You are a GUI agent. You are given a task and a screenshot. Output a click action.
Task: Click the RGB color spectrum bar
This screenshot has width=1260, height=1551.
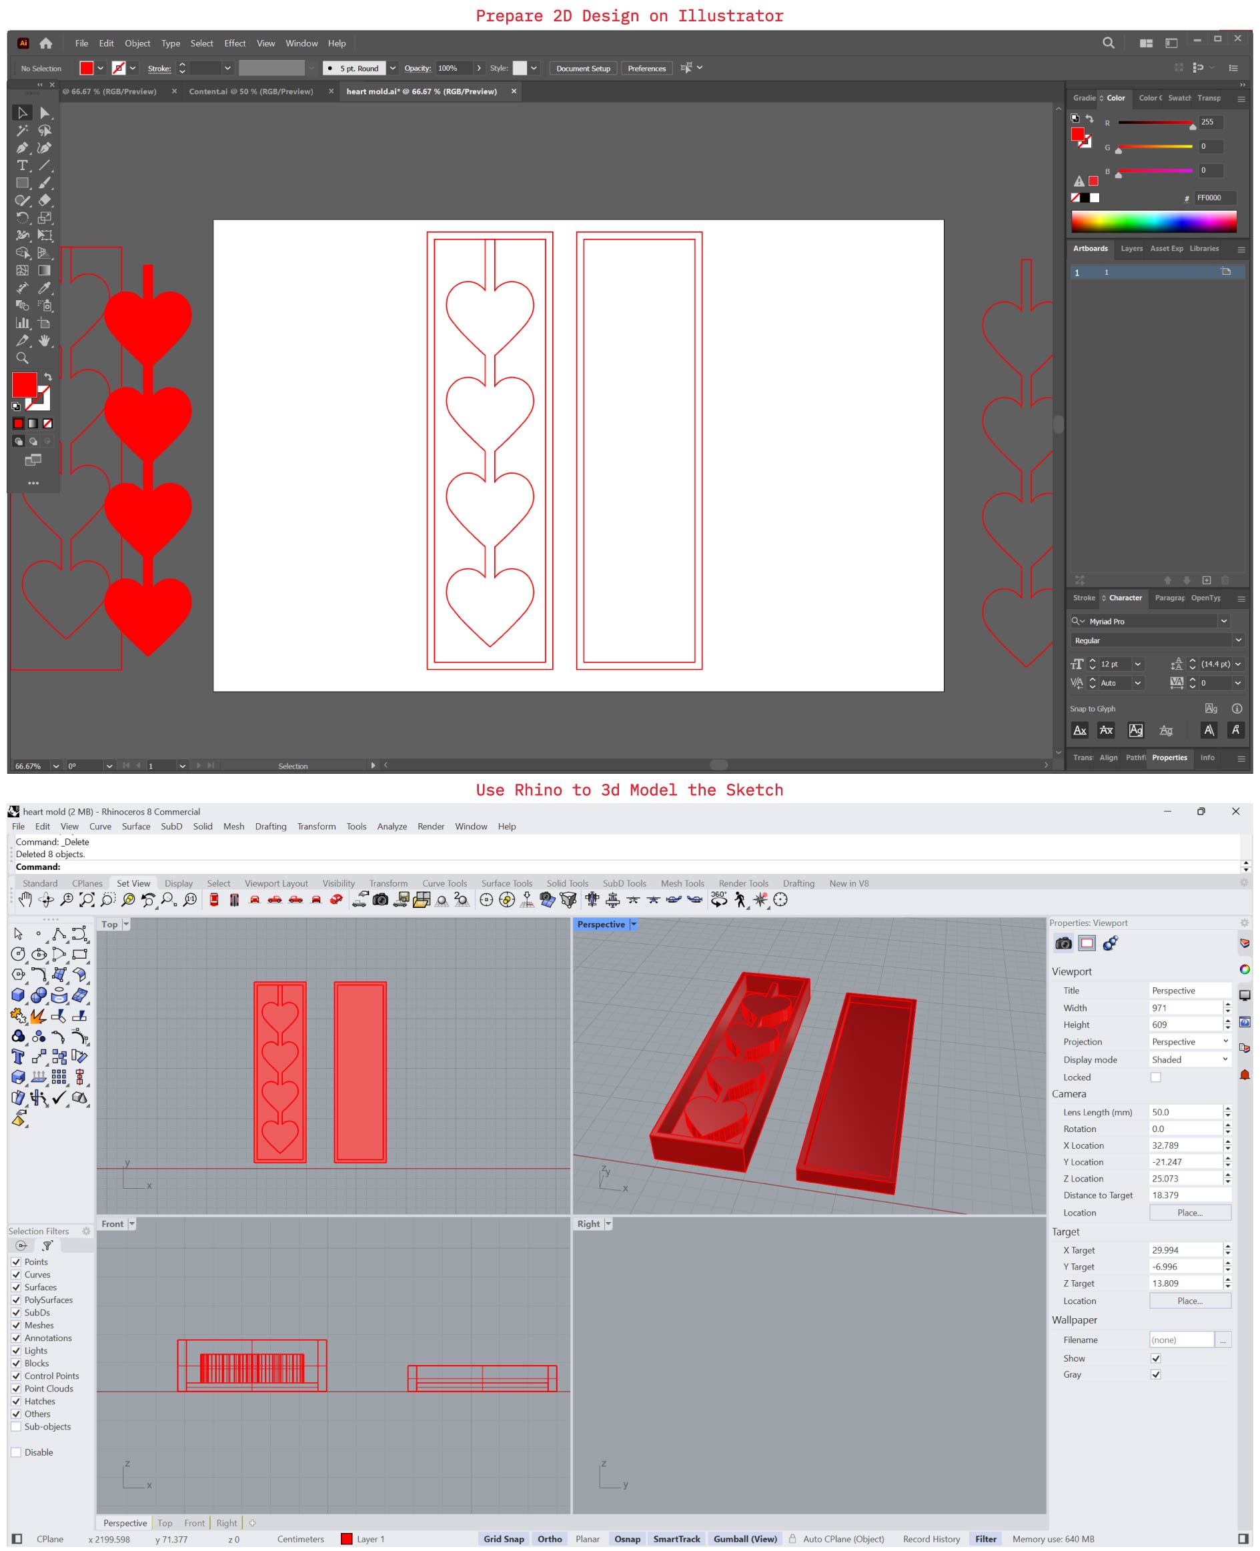pyautogui.click(x=1153, y=221)
